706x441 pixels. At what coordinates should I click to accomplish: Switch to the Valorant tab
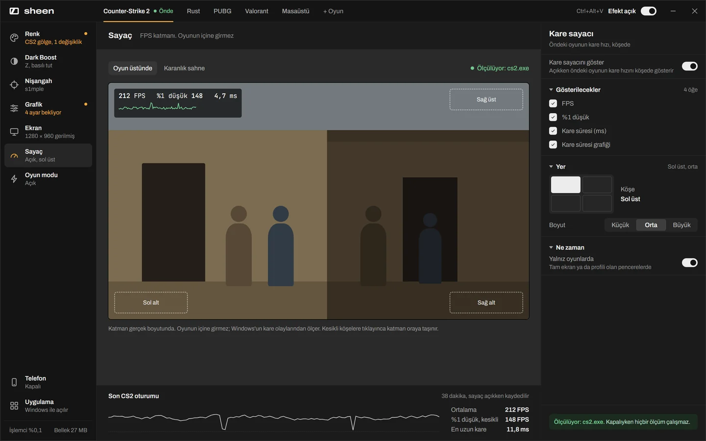(x=256, y=11)
